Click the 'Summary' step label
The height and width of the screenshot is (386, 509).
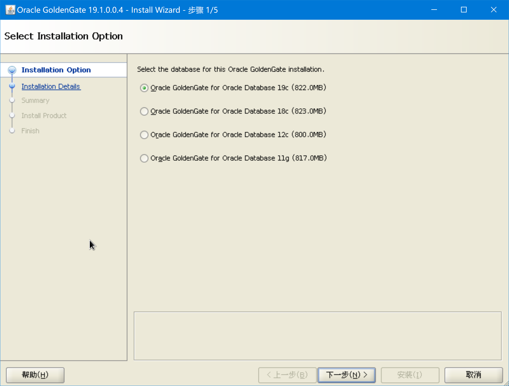coord(35,100)
